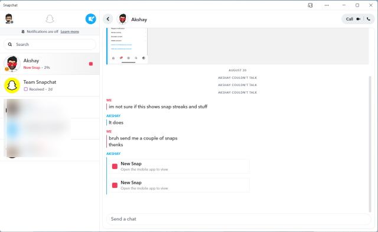Go back using the chevron arrow
The width and height of the screenshot is (378, 232).
(108, 19)
